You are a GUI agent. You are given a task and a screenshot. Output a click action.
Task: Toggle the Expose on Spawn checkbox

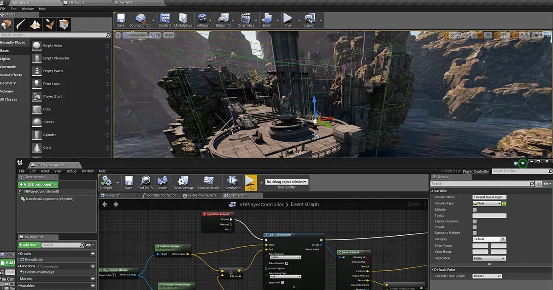coord(475,221)
